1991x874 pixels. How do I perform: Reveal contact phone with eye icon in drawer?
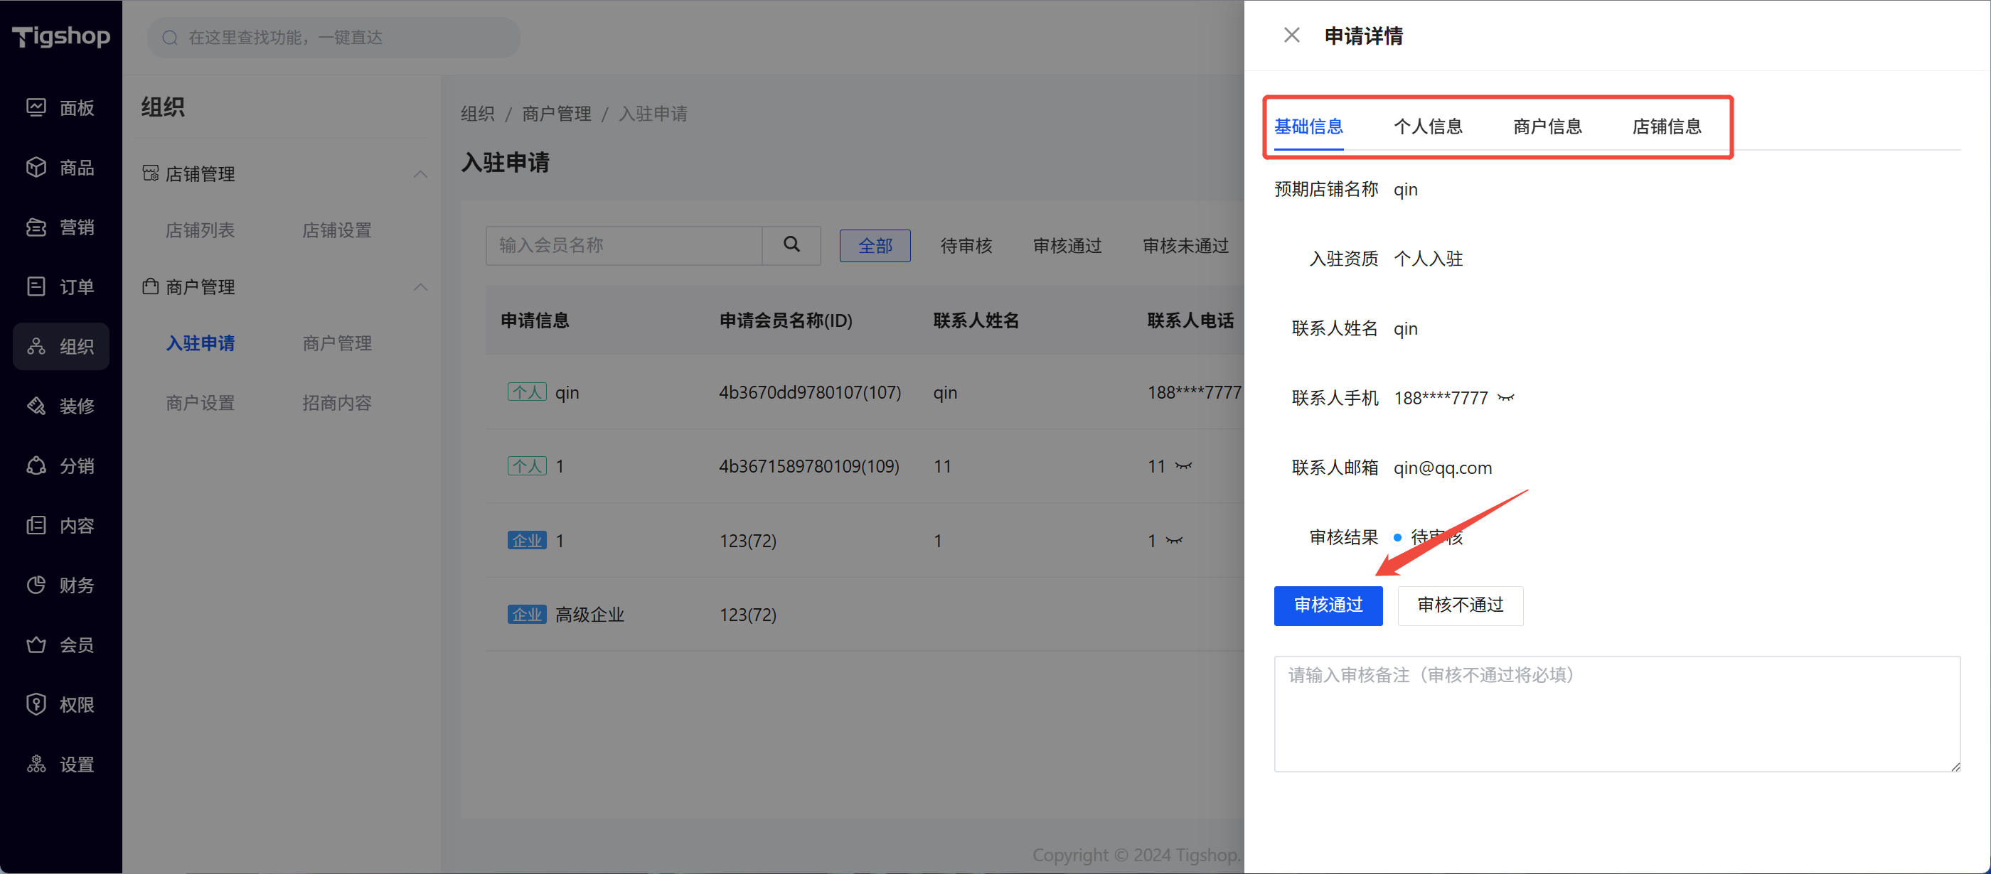[1505, 399]
